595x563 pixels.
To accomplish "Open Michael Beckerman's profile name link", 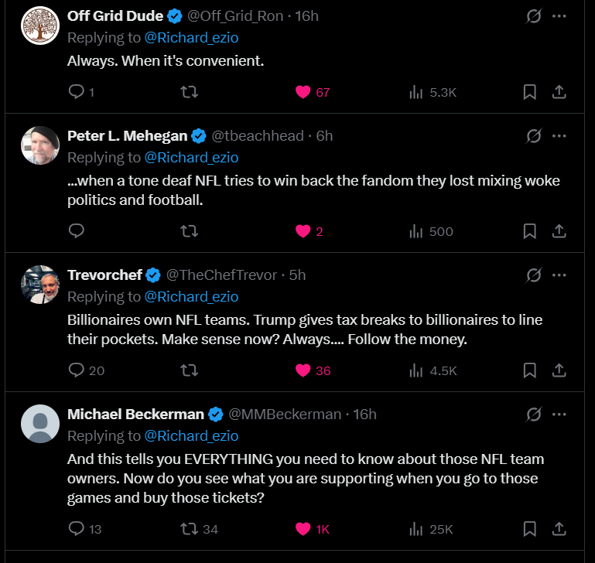I will click(x=135, y=415).
